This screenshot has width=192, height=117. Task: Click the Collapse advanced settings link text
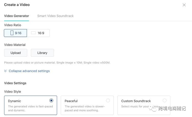(x=29, y=71)
